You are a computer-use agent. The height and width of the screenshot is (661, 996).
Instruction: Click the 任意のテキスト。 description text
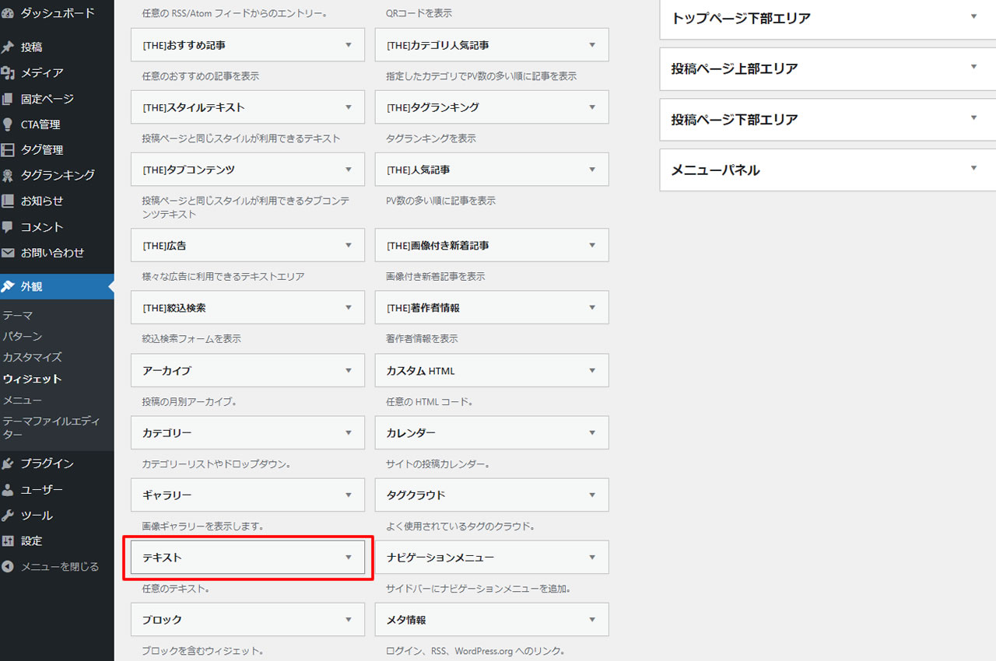coord(175,589)
